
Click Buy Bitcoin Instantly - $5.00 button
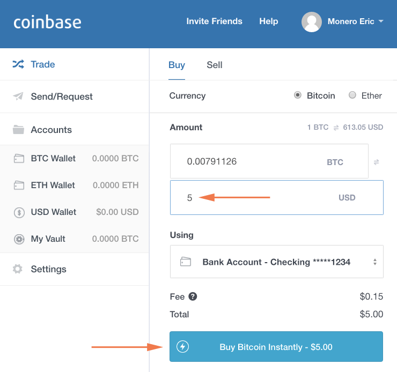click(x=276, y=346)
